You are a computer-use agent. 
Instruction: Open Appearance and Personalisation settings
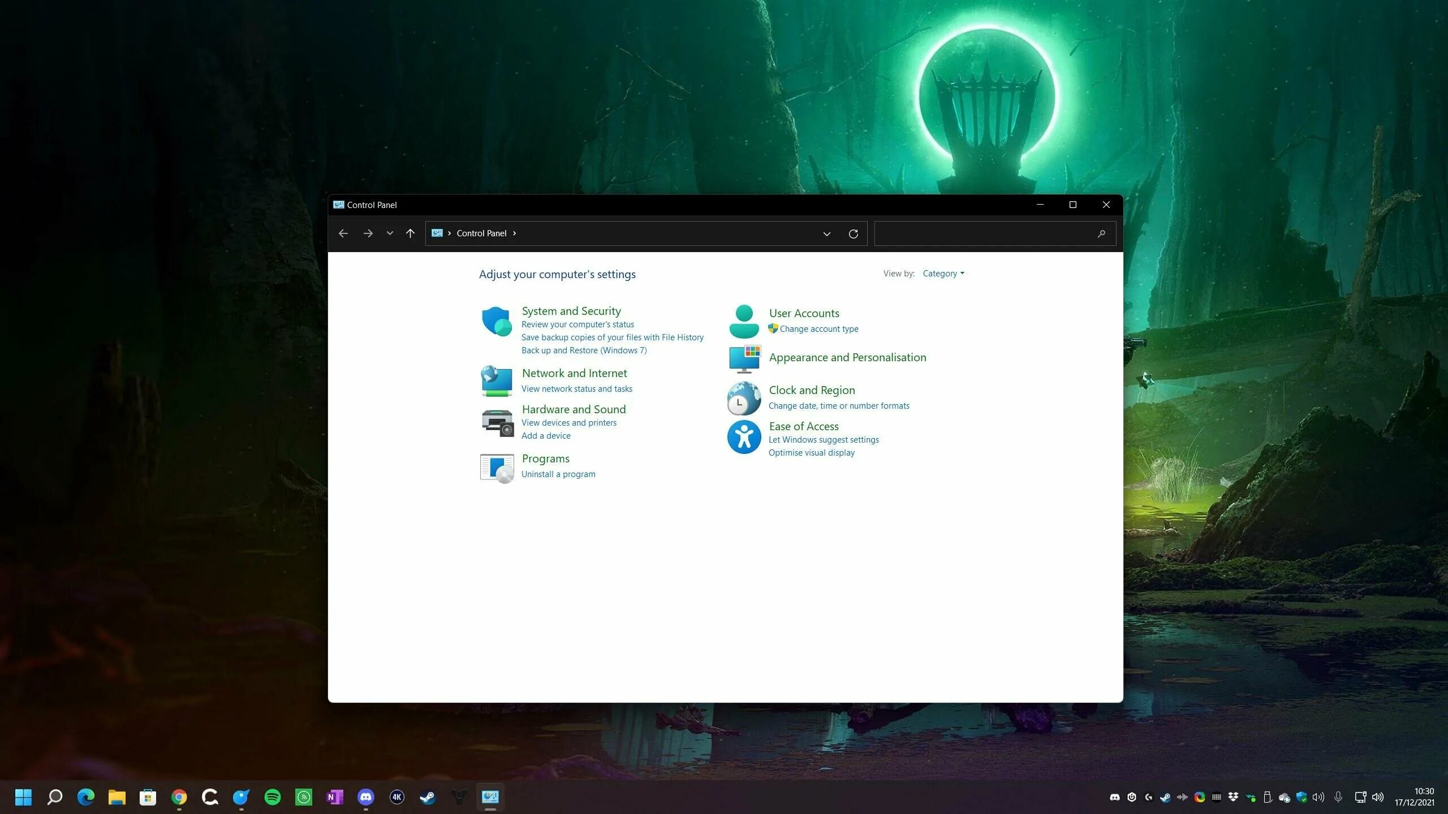846,356
